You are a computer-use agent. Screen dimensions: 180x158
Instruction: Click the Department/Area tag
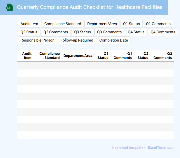(x=102, y=24)
